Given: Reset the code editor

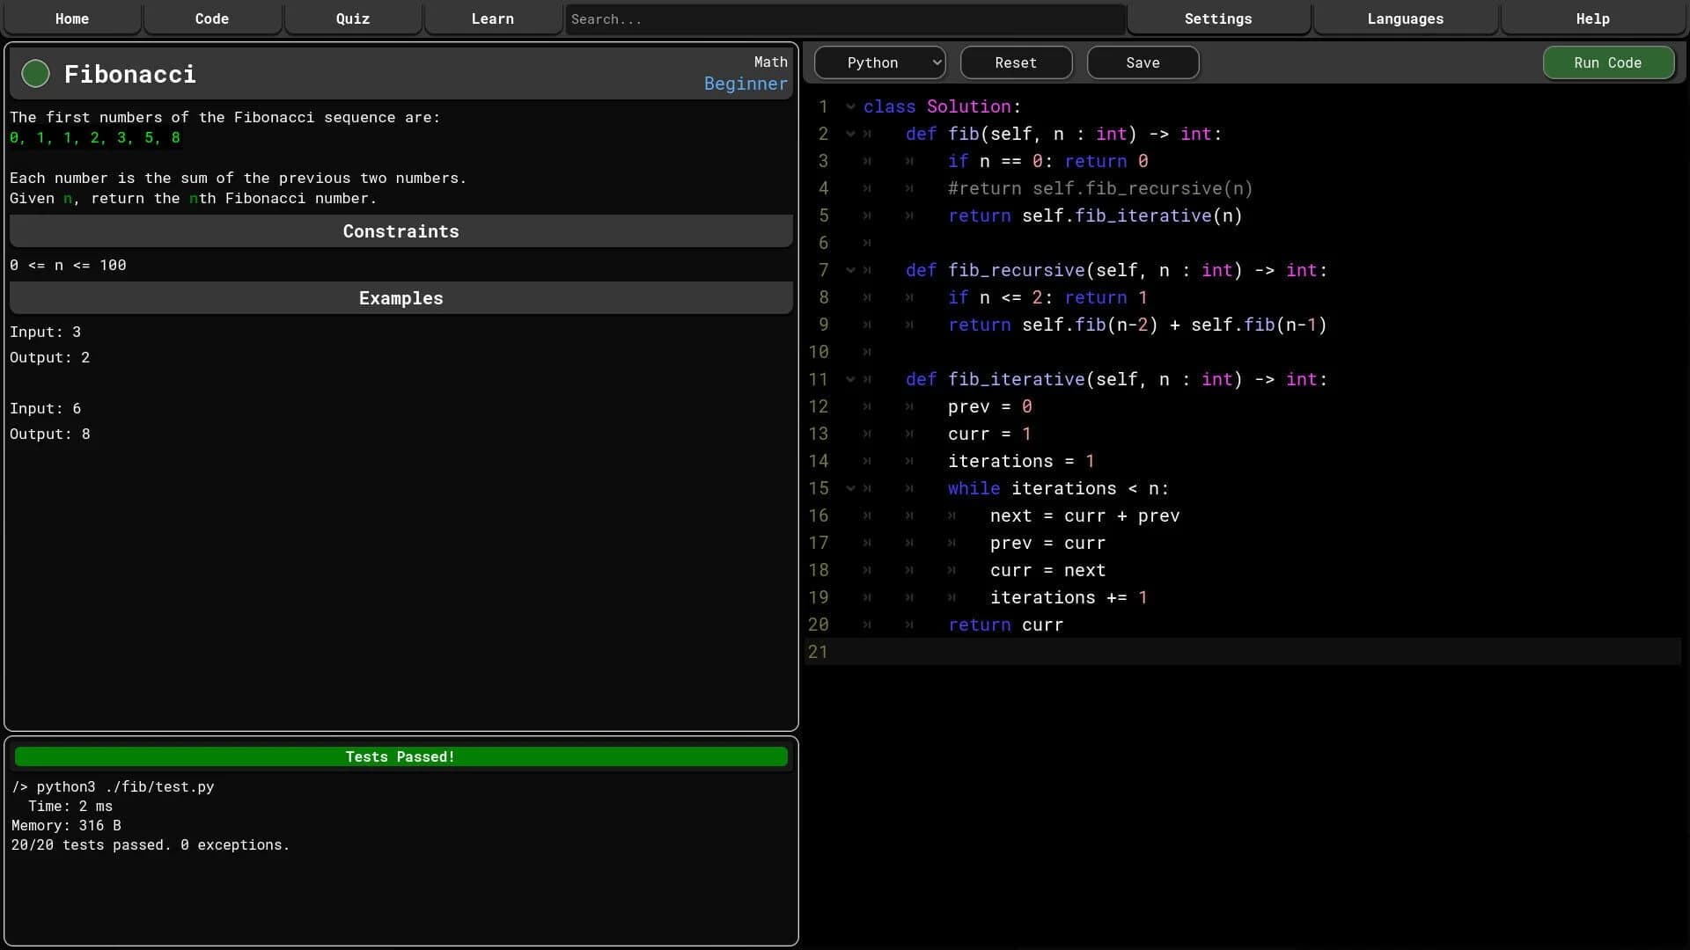Looking at the screenshot, I should point(1016,62).
